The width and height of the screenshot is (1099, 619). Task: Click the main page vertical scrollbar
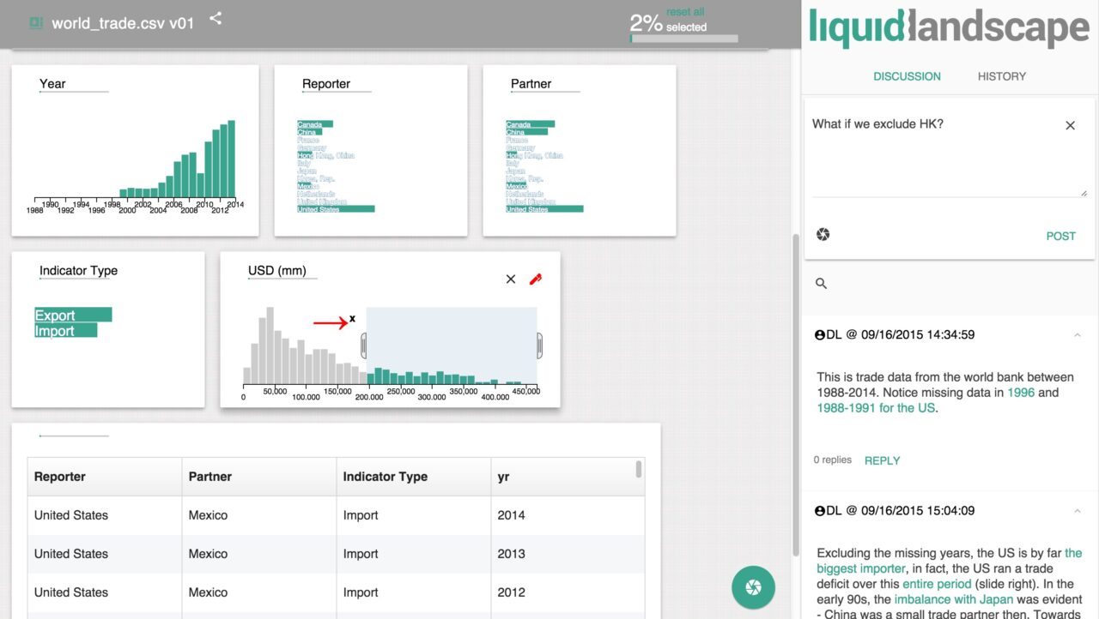coord(795,394)
